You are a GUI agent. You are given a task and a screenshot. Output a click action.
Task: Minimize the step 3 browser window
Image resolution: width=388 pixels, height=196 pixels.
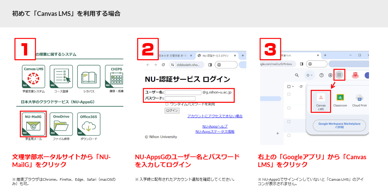[351, 55]
